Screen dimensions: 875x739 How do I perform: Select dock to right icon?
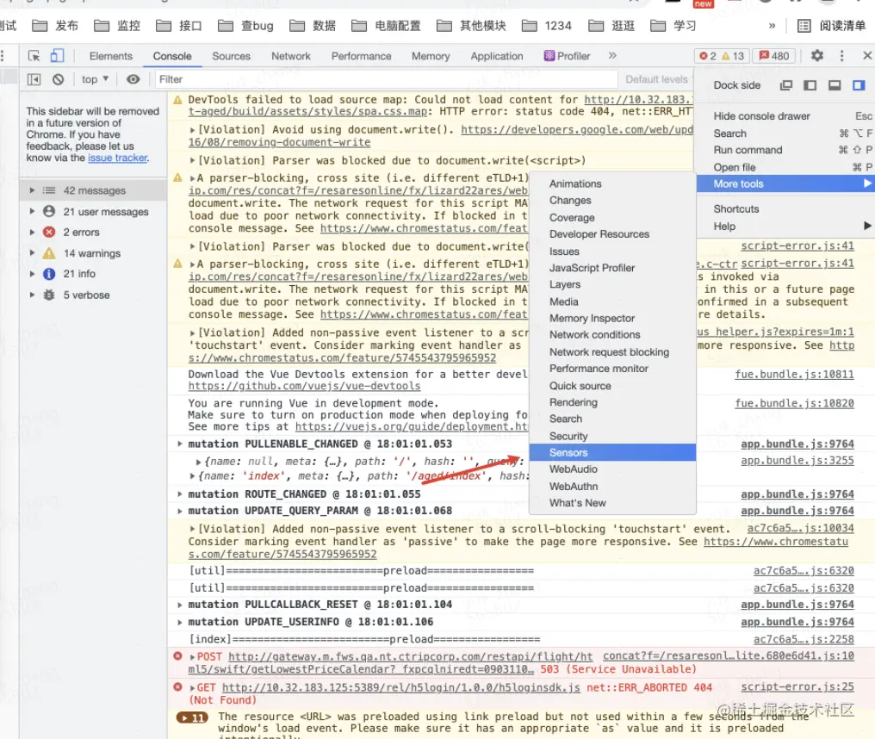point(859,85)
